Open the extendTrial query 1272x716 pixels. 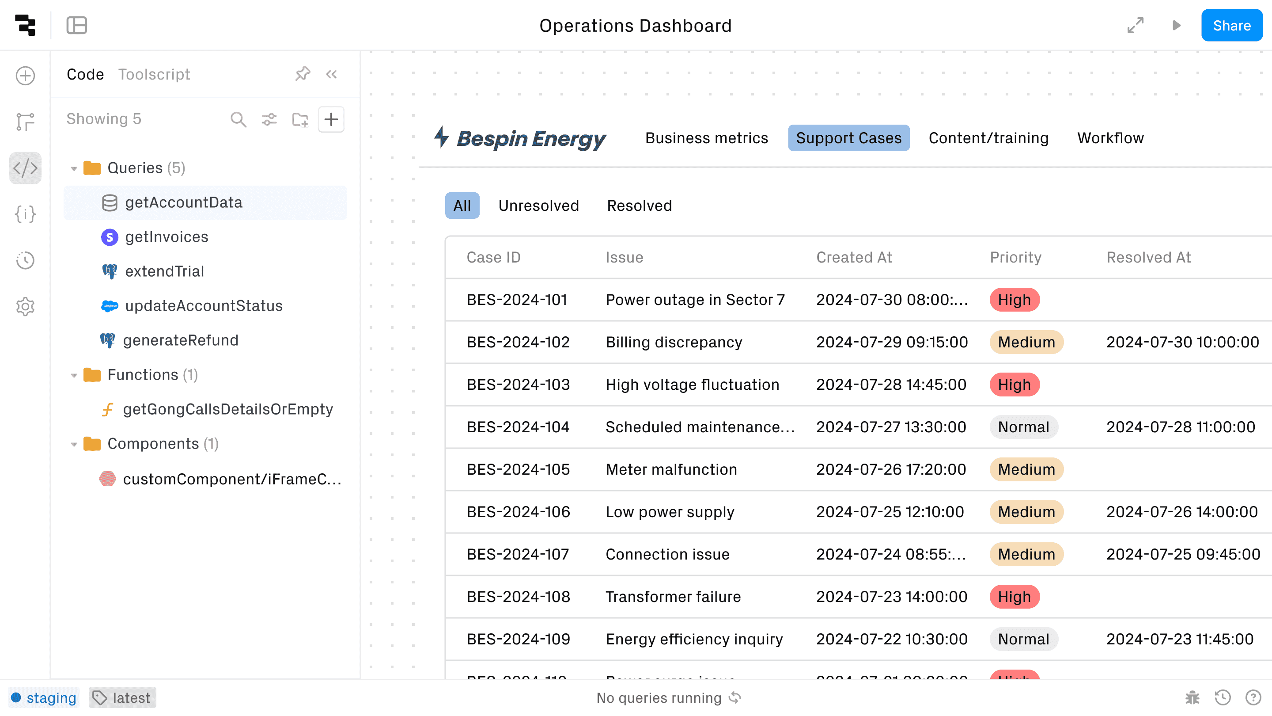[x=205, y=271]
